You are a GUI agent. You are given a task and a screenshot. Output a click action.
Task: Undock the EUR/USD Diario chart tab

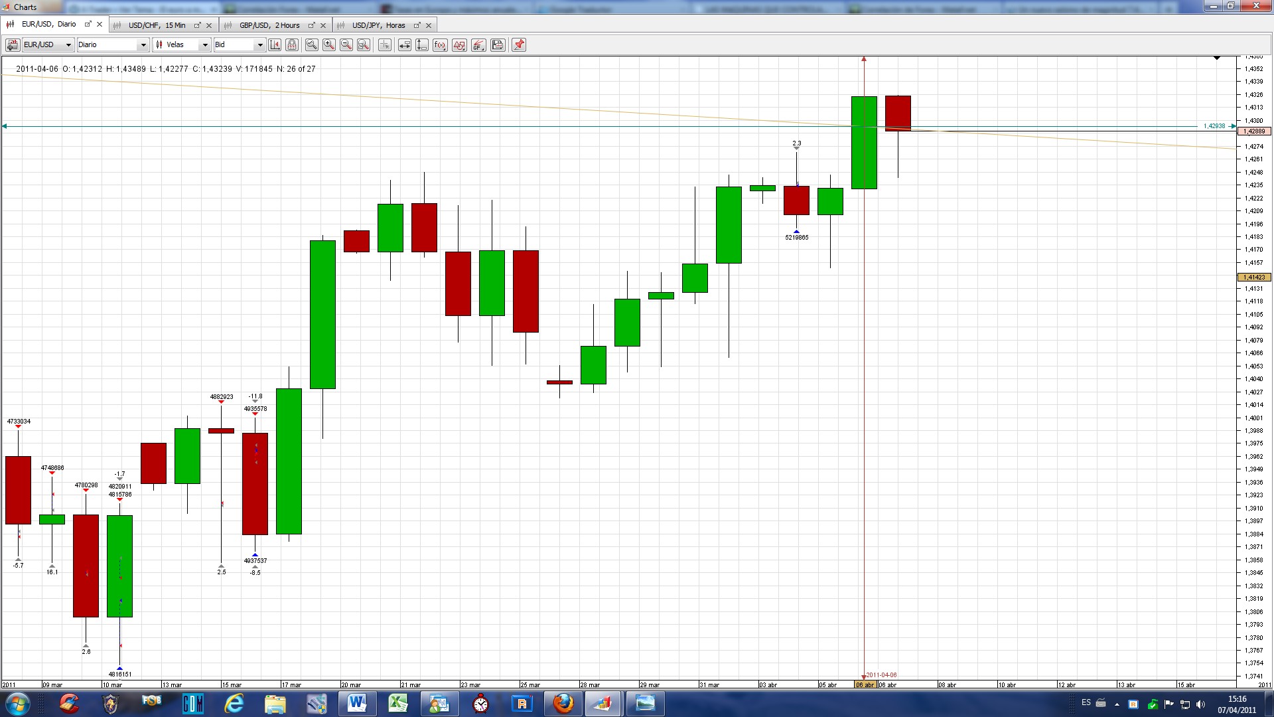click(88, 24)
